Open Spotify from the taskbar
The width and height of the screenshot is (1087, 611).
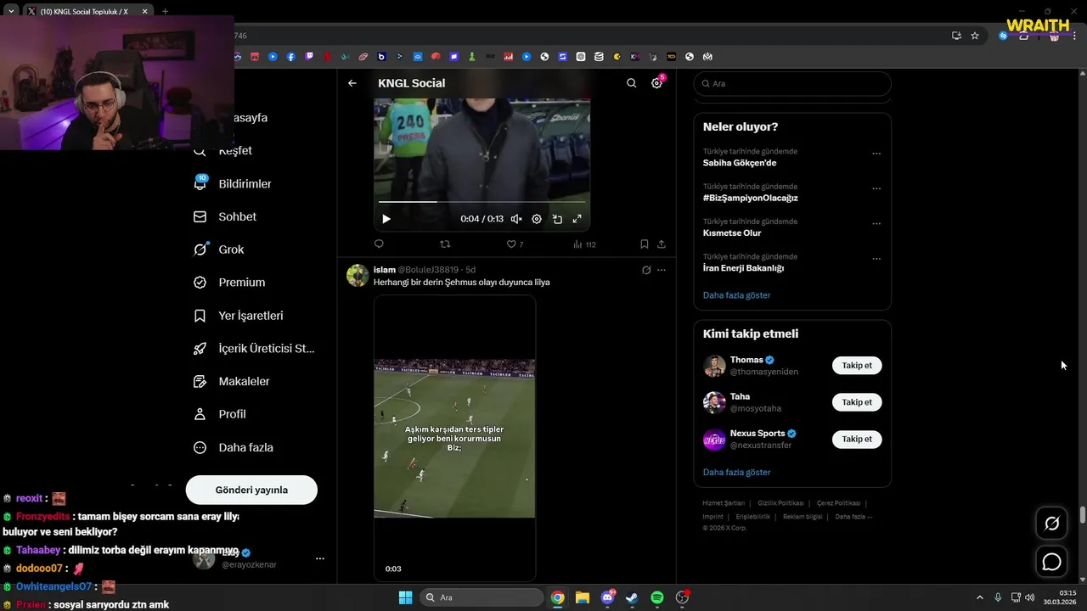pyautogui.click(x=657, y=597)
